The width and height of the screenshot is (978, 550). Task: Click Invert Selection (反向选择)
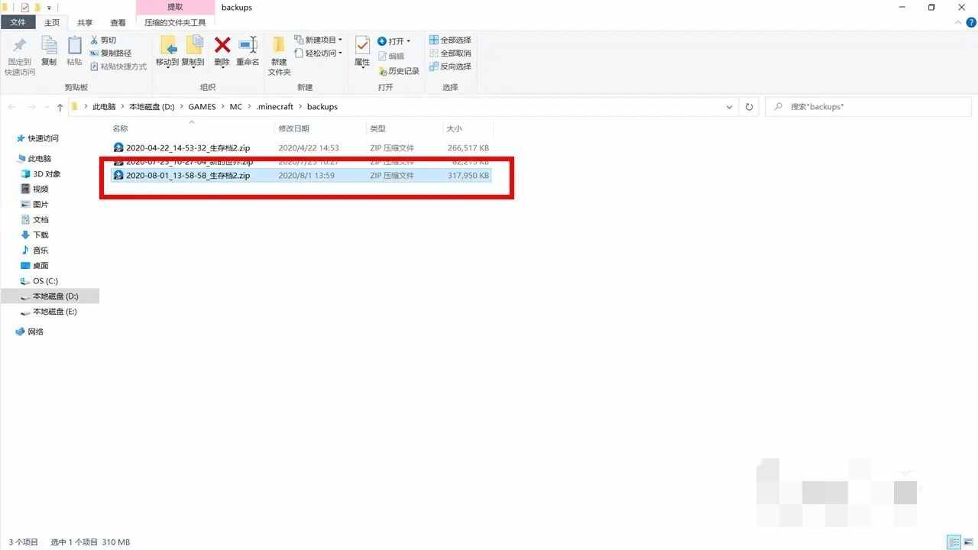(x=450, y=66)
